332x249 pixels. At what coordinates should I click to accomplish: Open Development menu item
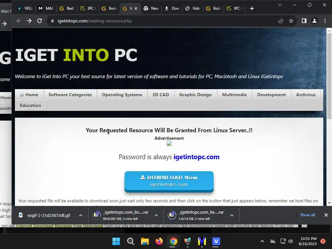pyautogui.click(x=271, y=95)
